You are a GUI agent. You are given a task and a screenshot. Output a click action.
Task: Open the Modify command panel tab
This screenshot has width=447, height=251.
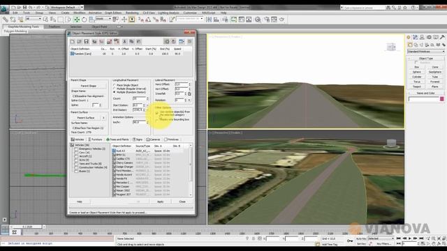click(415, 37)
